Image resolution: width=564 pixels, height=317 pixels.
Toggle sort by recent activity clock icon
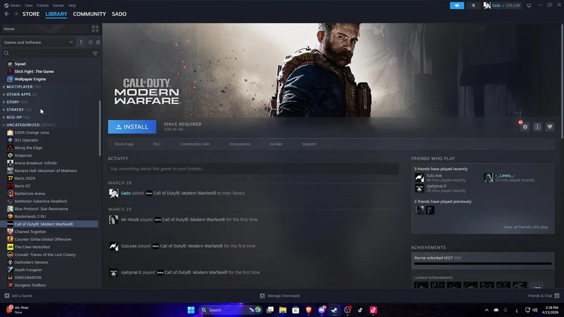click(90, 42)
